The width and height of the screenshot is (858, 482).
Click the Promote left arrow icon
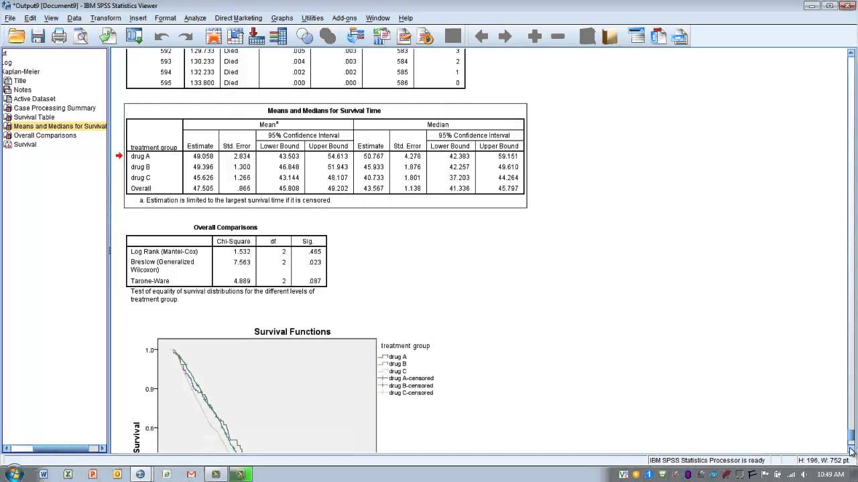(481, 36)
